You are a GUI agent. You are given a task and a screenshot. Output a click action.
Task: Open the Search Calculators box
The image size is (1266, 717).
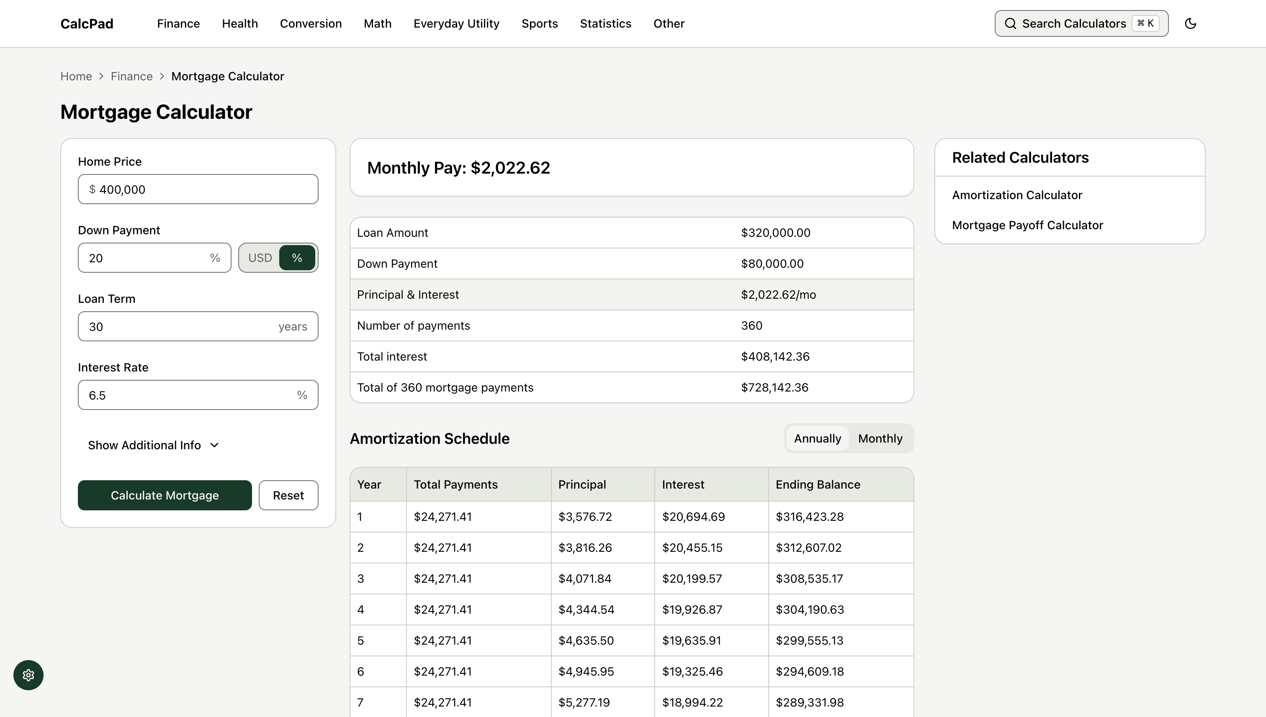pos(1081,24)
